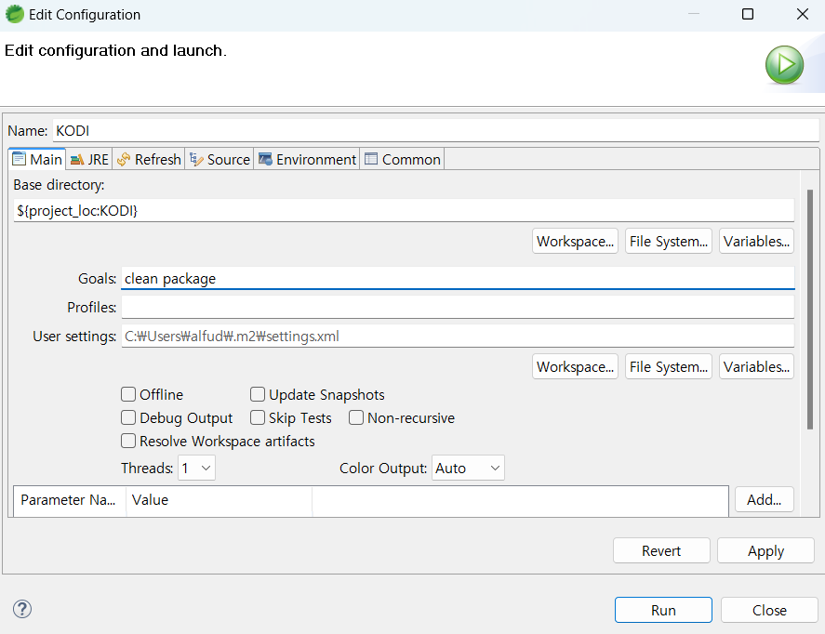Click the Goals input field
Screen dimensions: 825x634
point(458,278)
